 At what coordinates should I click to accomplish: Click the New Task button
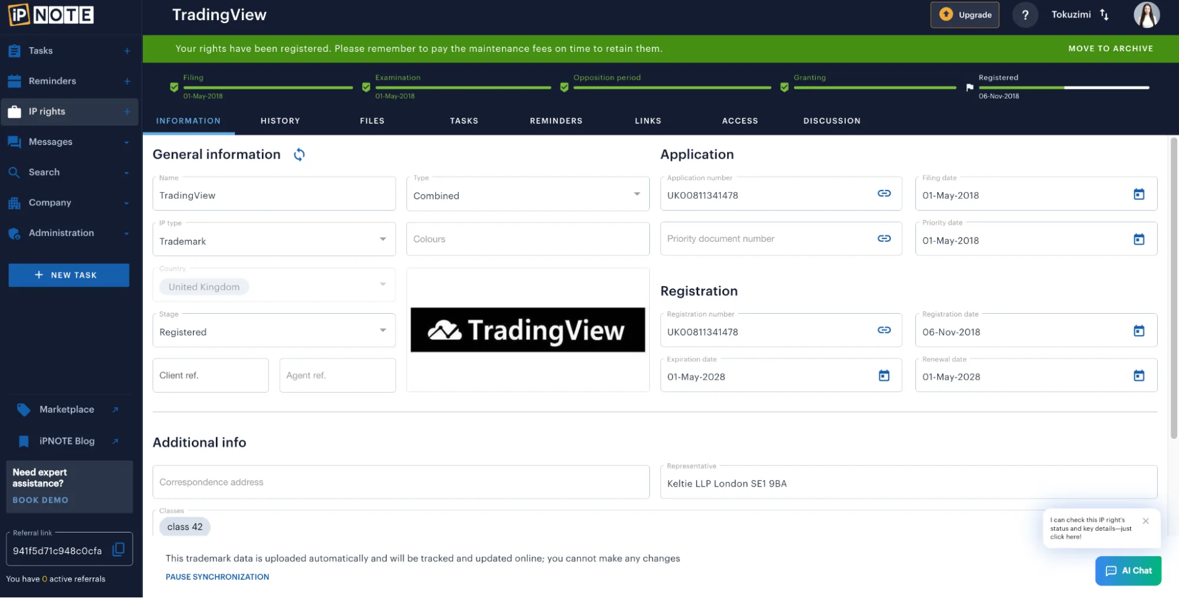click(69, 275)
